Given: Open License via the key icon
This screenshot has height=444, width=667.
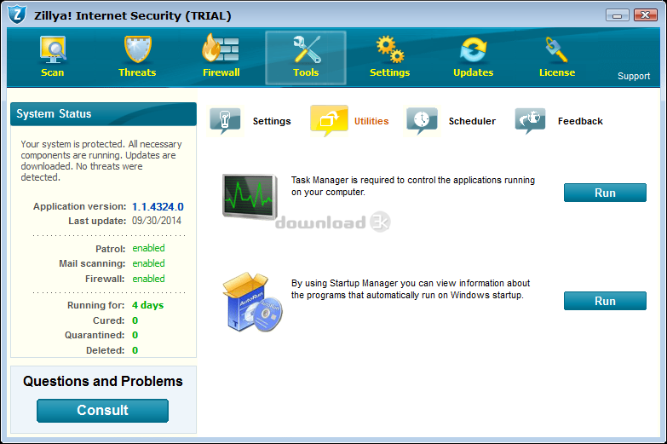Looking at the screenshot, I should pos(556,49).
